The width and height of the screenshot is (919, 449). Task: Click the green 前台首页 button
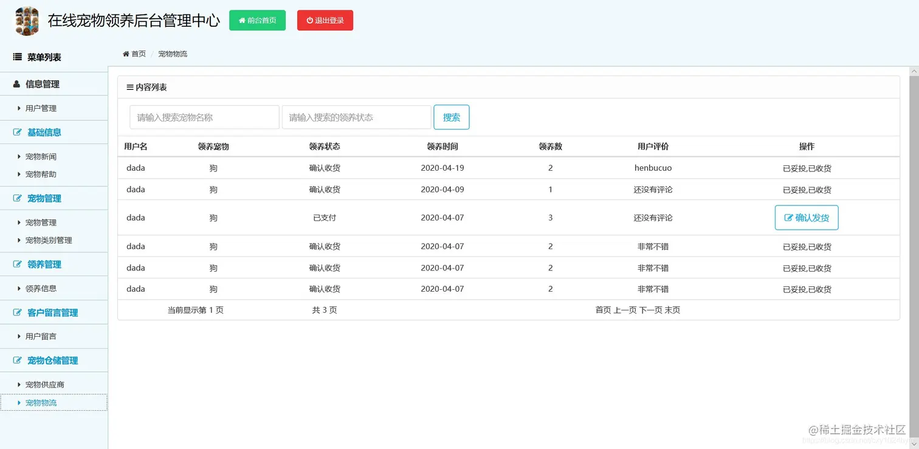[x=257, y=20]
